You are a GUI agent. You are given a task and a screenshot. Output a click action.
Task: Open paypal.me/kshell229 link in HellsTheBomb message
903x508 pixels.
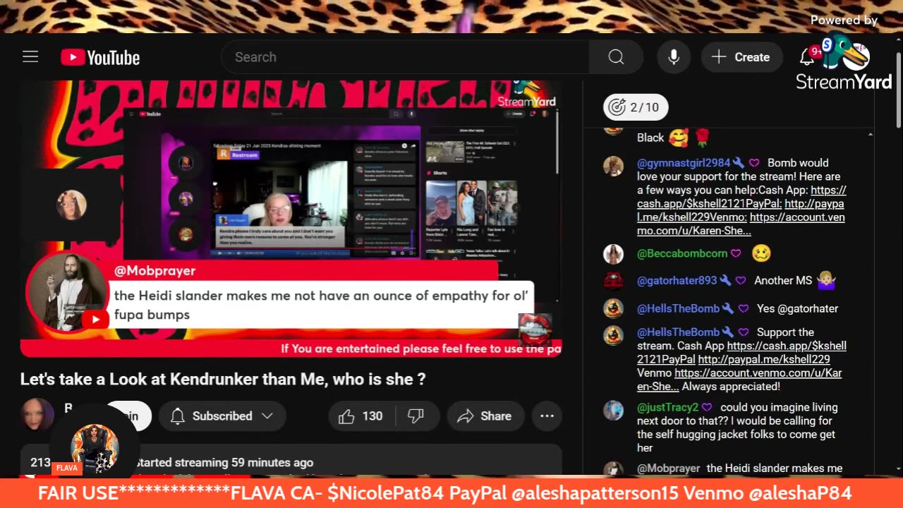point(764,360)
